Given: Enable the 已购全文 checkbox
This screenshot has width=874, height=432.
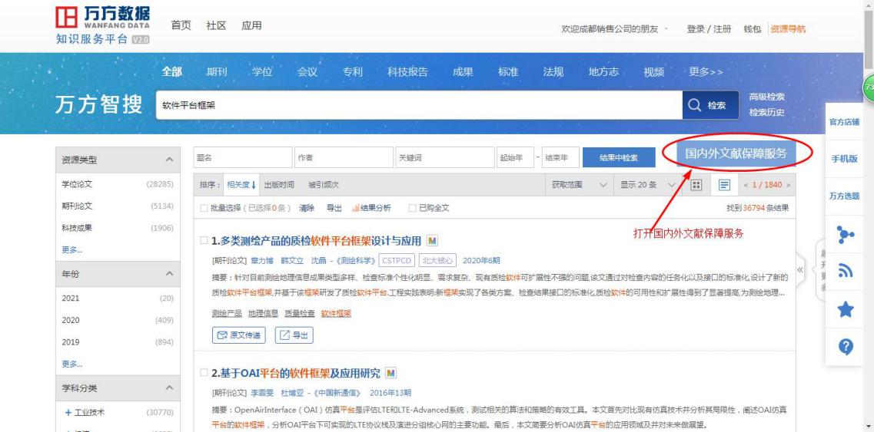Looking at the screenshot, I should [x=412, y=208].
